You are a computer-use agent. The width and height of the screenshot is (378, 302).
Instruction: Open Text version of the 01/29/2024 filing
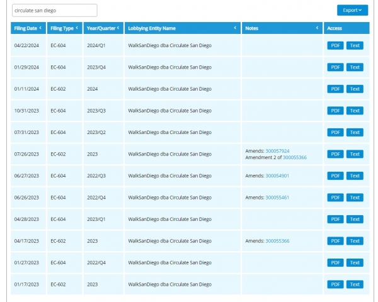[x=355, y=67]
